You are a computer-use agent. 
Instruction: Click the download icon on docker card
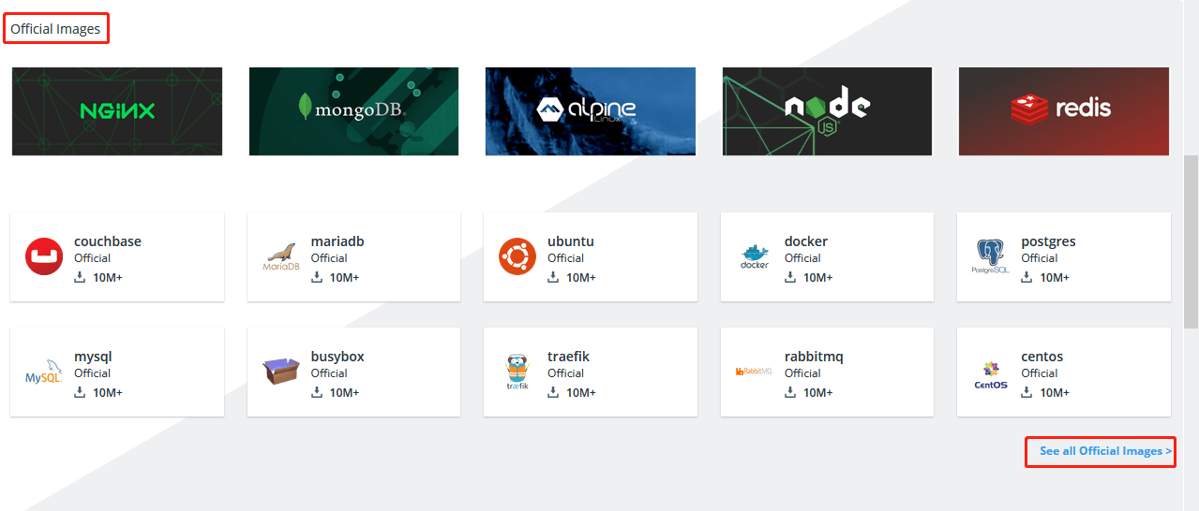click(x=790, y=277)
